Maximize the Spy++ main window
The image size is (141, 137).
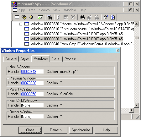131,4
